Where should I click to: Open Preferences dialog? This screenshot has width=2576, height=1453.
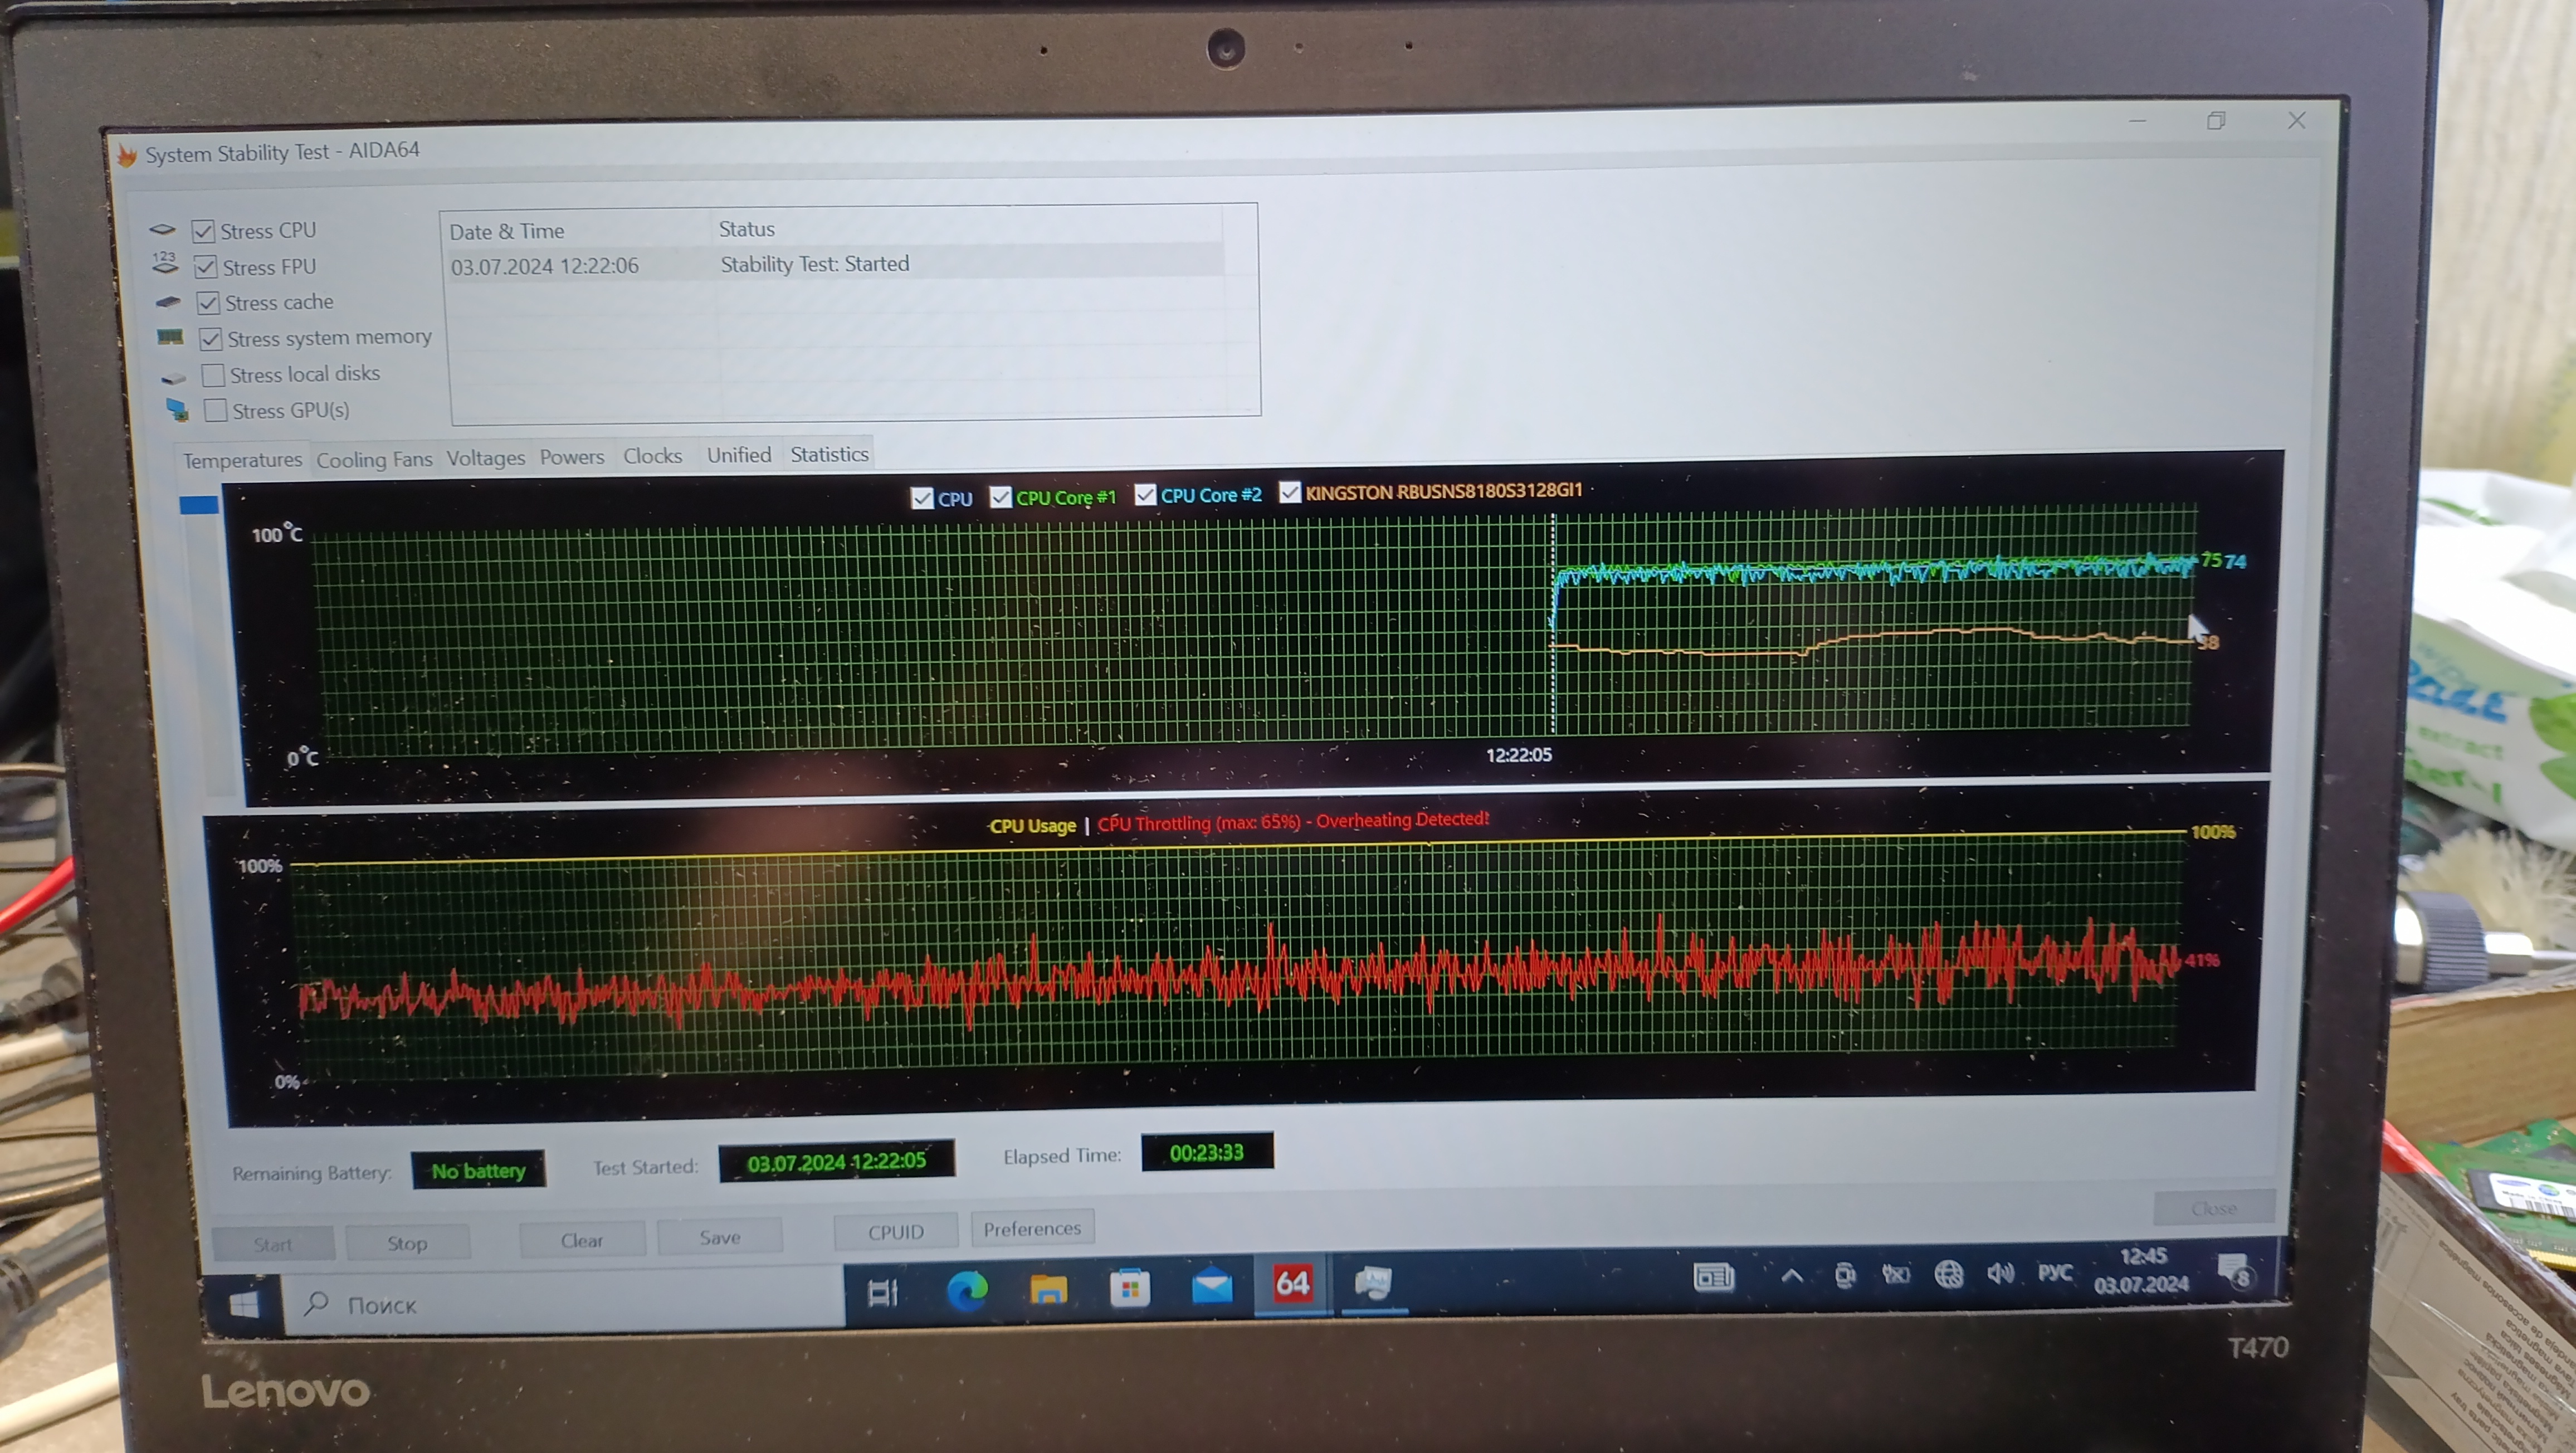pyautogui.click(x=1032, y=1228)
